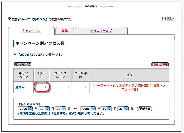This screenshot has width=184, height=133.
Task: Open the end year 2006 dropdown
Action: coord(88,109)
